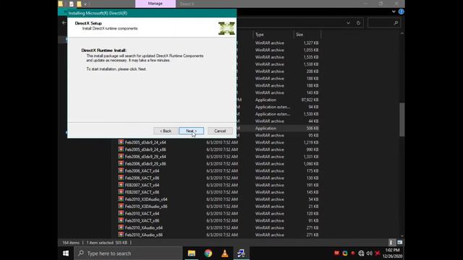Open File Explorer help icon

point(401,12)
